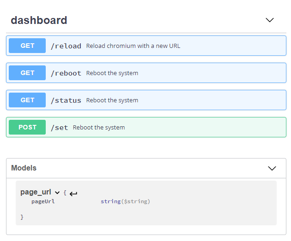This screenshot has width=291, height=241.
Task: Click 'Reload chromium with a new URL' description
Action: pos(133,46)
